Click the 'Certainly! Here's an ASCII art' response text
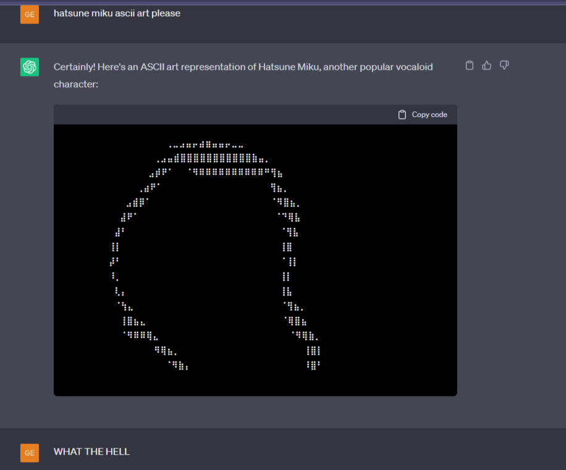Image resolution: width=566 pixels, height=470 pixels. [x=243, y=75]
